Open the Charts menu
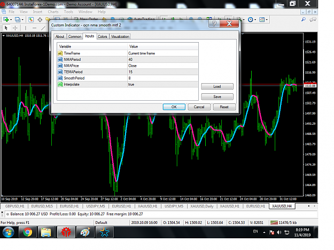 click(53, 12)
